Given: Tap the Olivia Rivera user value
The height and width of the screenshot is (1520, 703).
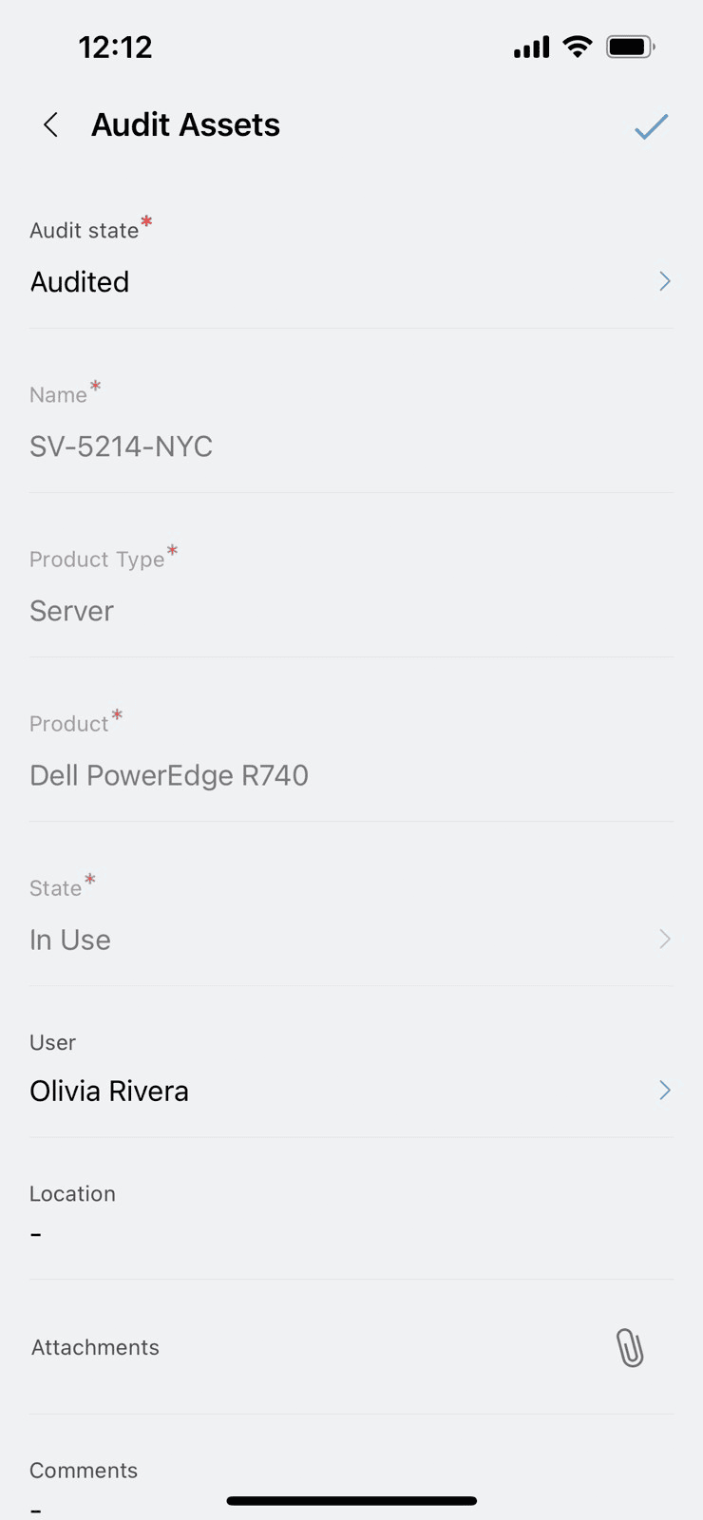Looking at the screenshot, I should pyautogui.click(x=109, y=1091).
